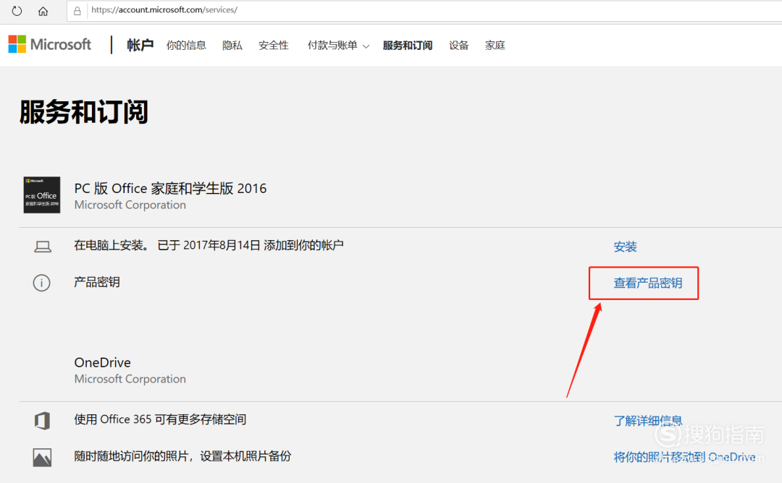Open the 帐户 menu item
This screenshot has width=782, height=483.
coord(140,46)
